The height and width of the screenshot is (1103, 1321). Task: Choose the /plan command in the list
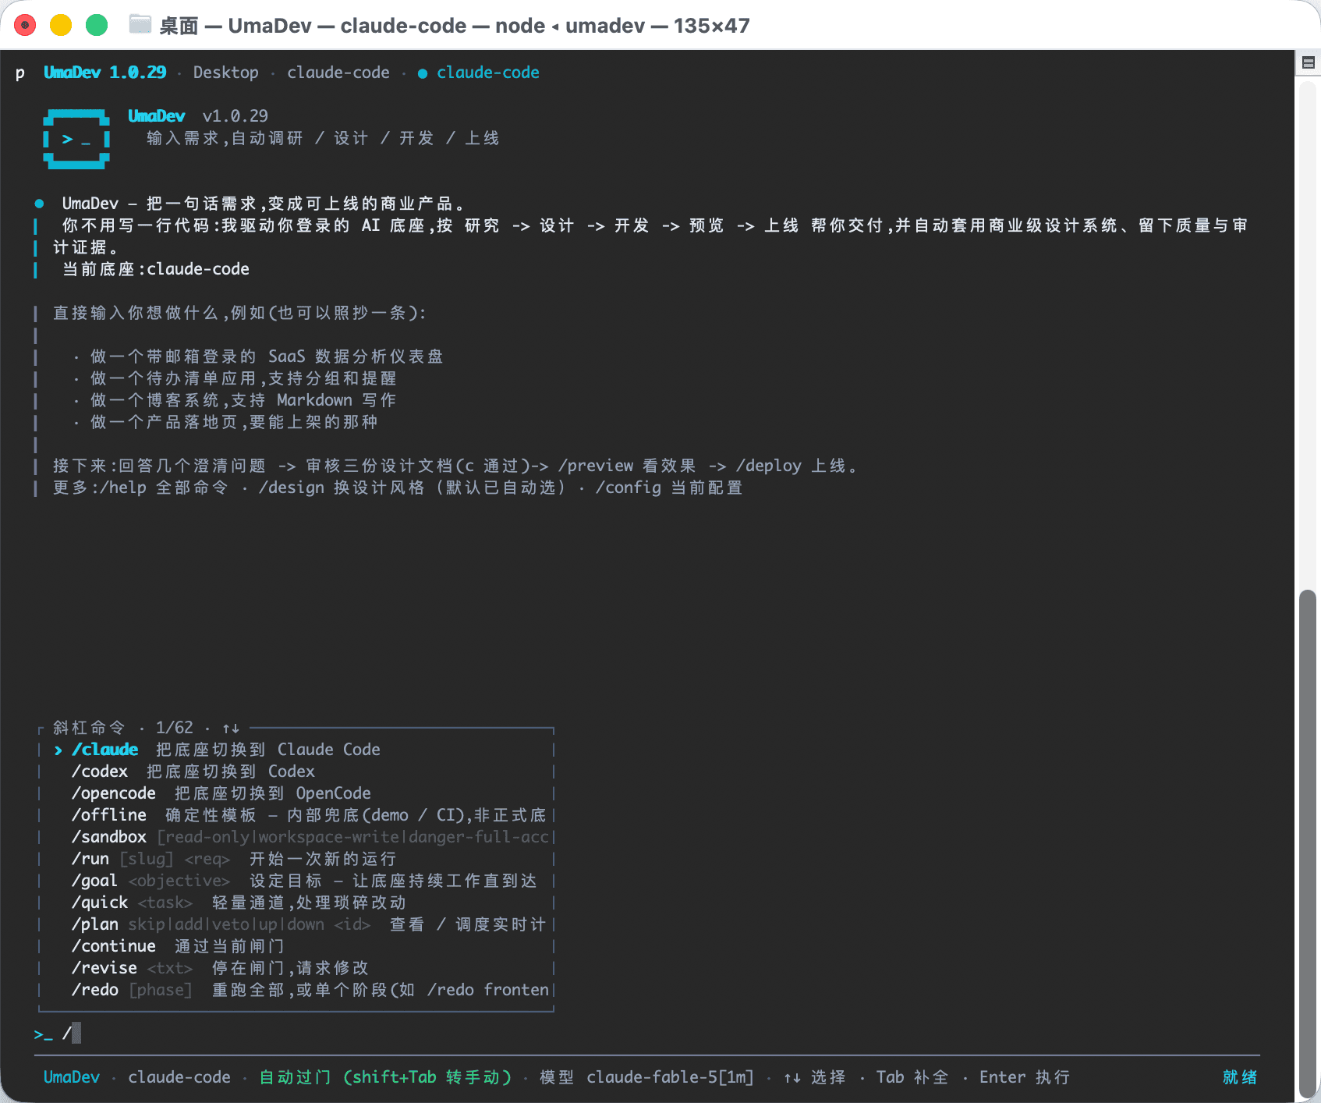pyautogui.click(x=296, y=924)
